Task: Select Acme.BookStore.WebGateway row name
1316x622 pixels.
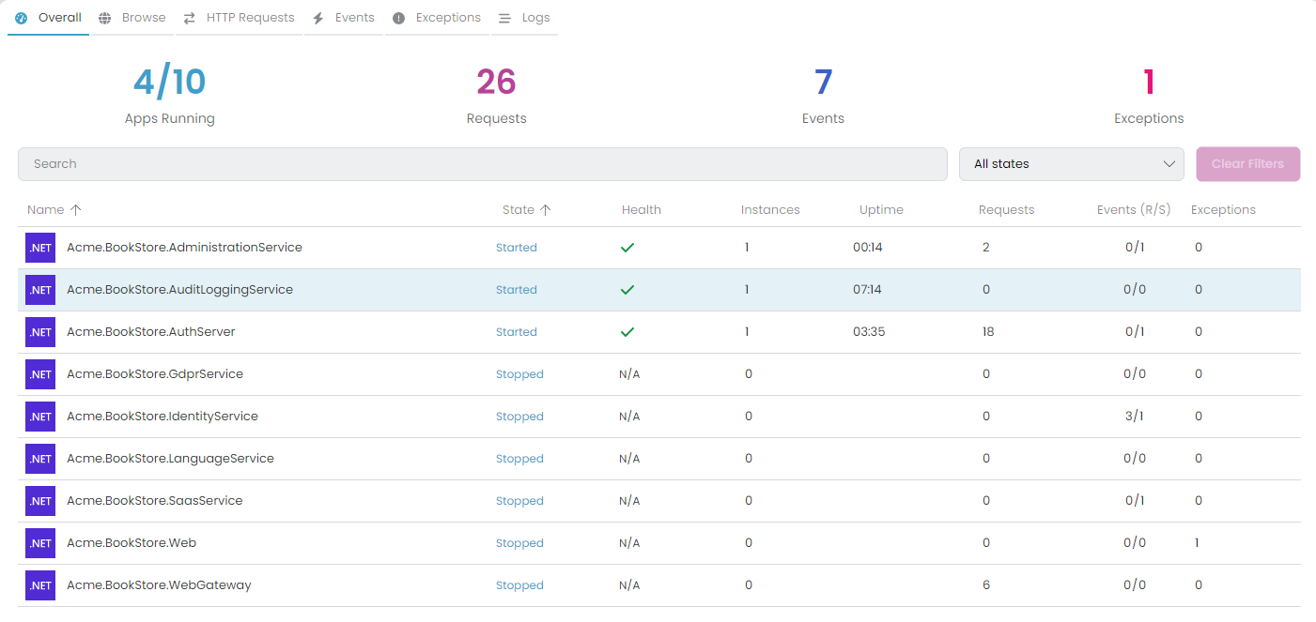Action: pos(159,585)
